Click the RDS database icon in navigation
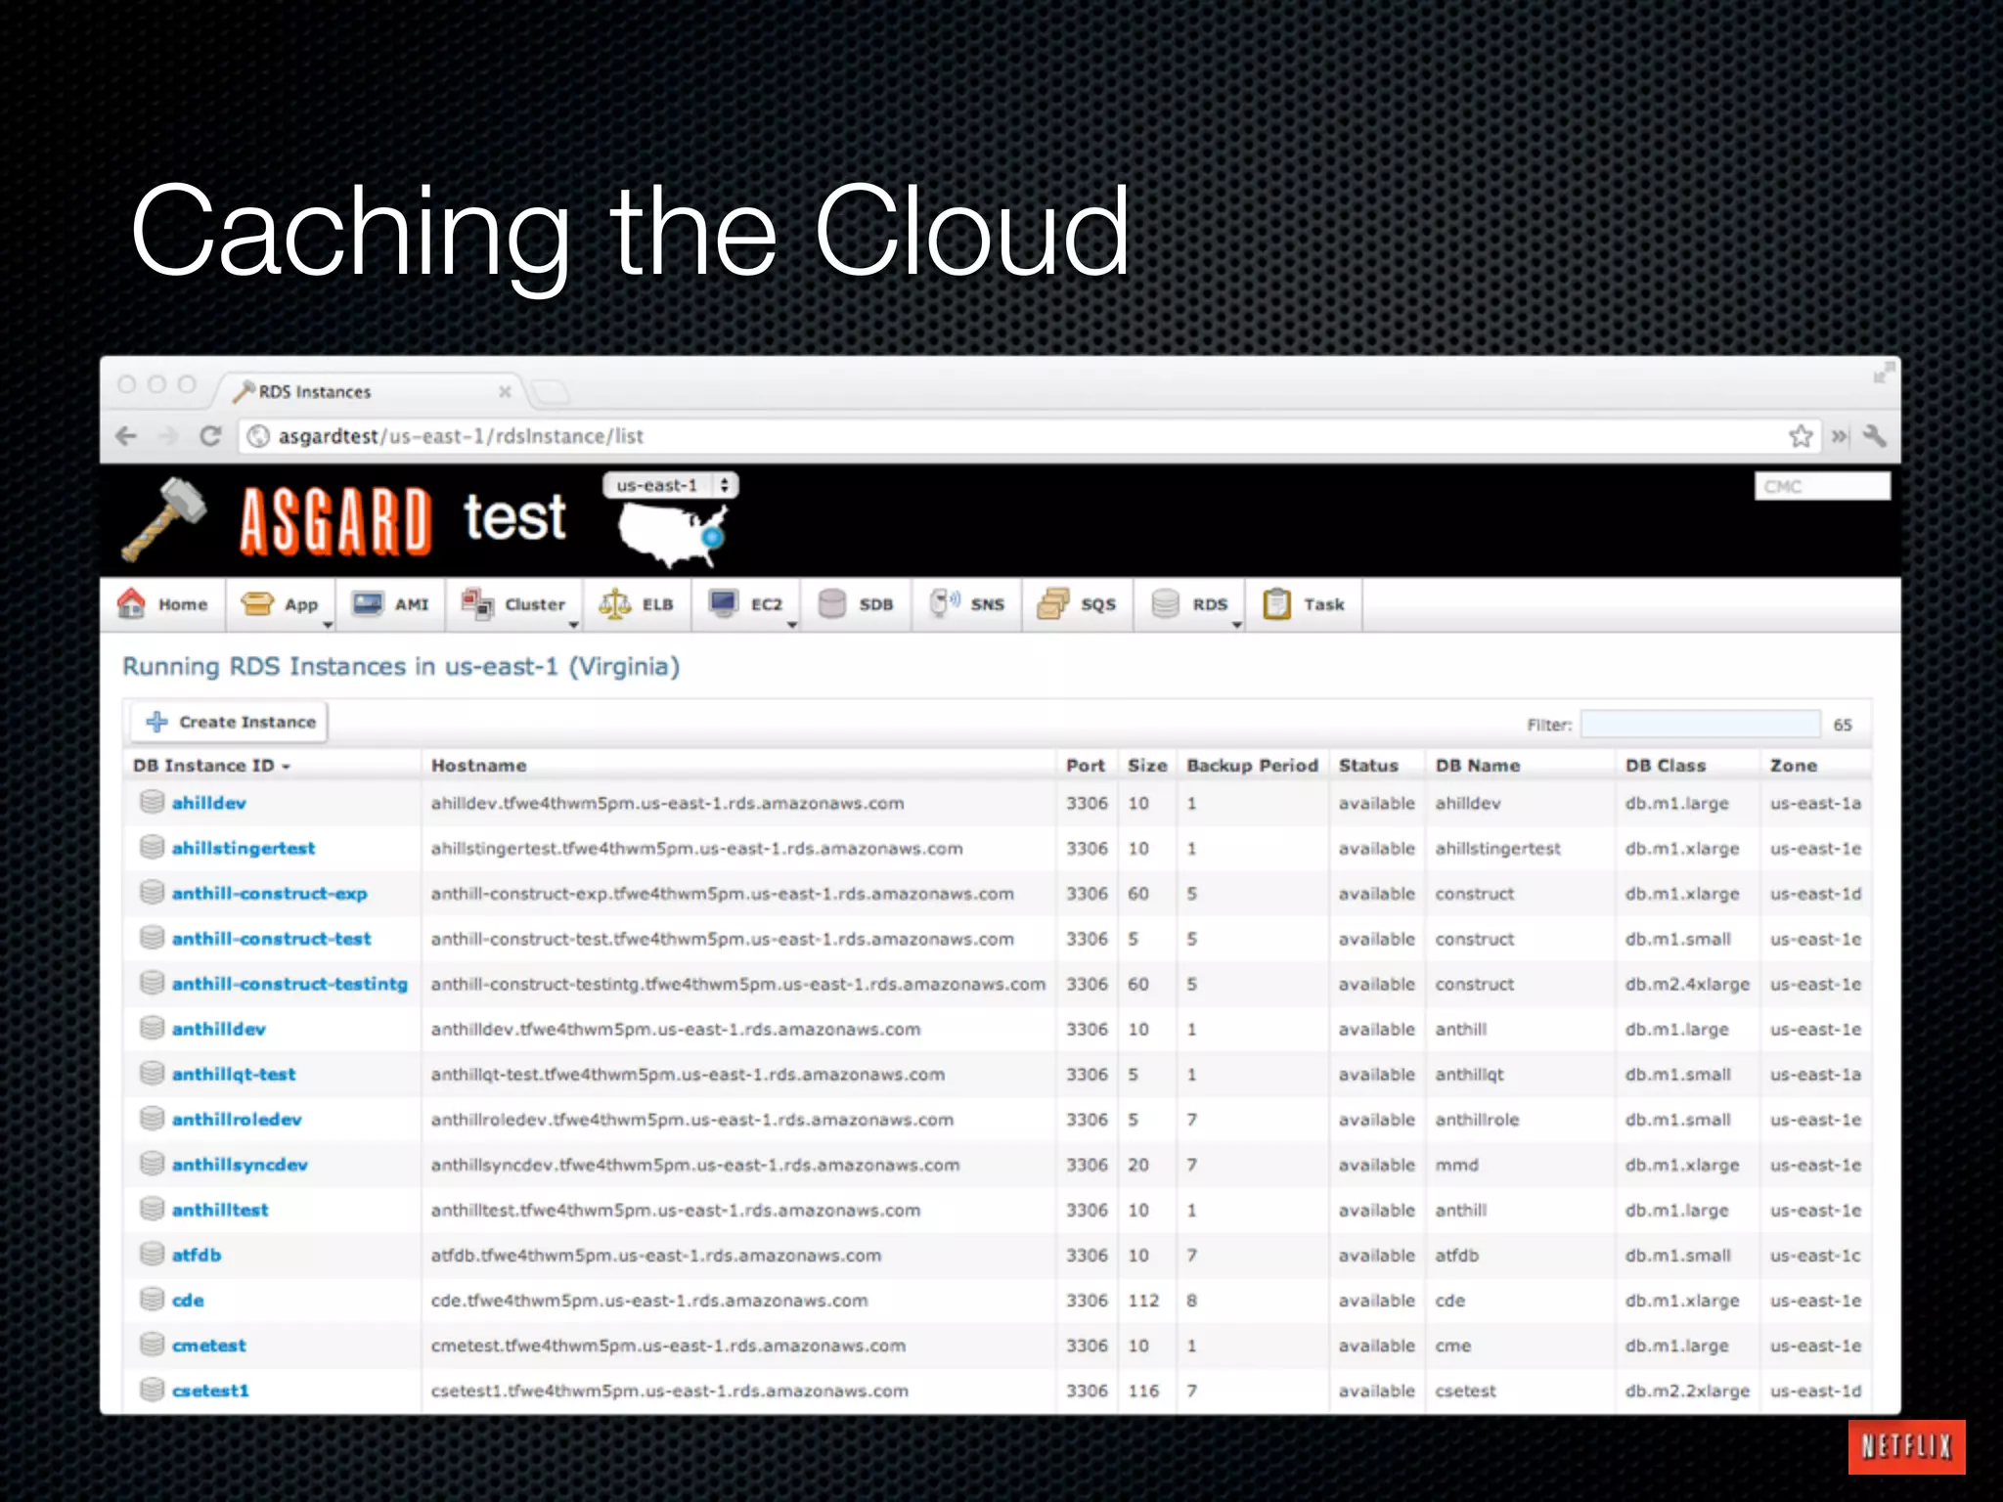Image resolution: width=2003 pixels, height=1502 pixels. [1165, 603]
